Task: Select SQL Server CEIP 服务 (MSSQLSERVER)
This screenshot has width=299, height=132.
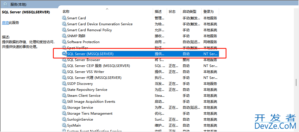Action: click(140, 66)
